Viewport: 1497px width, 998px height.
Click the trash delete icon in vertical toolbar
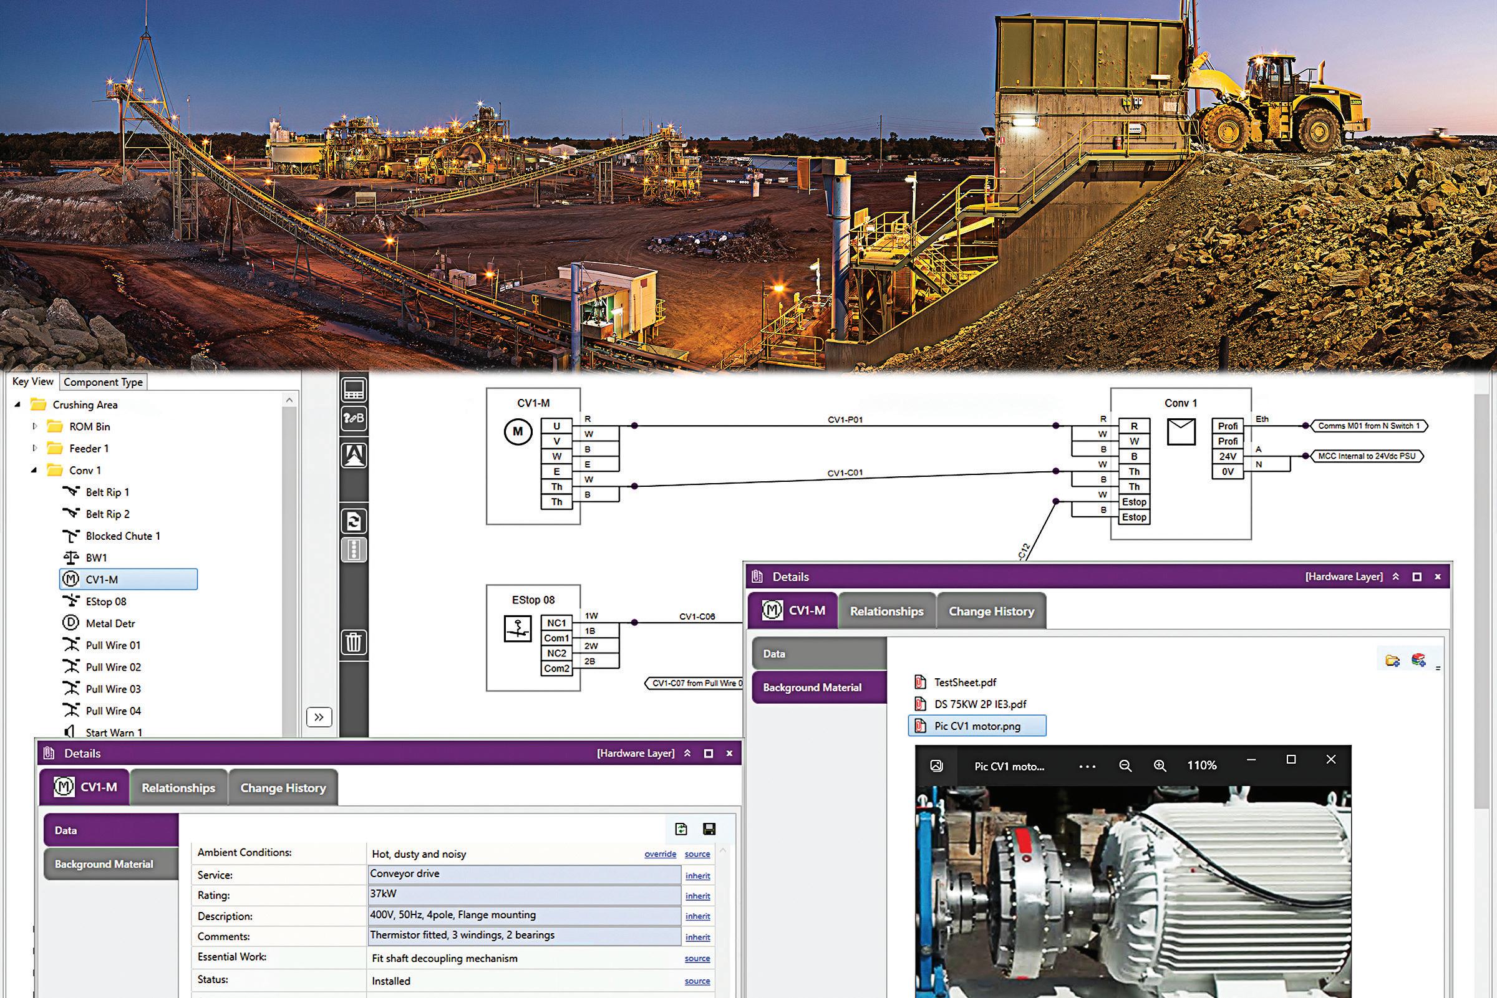tap(354, 641)
